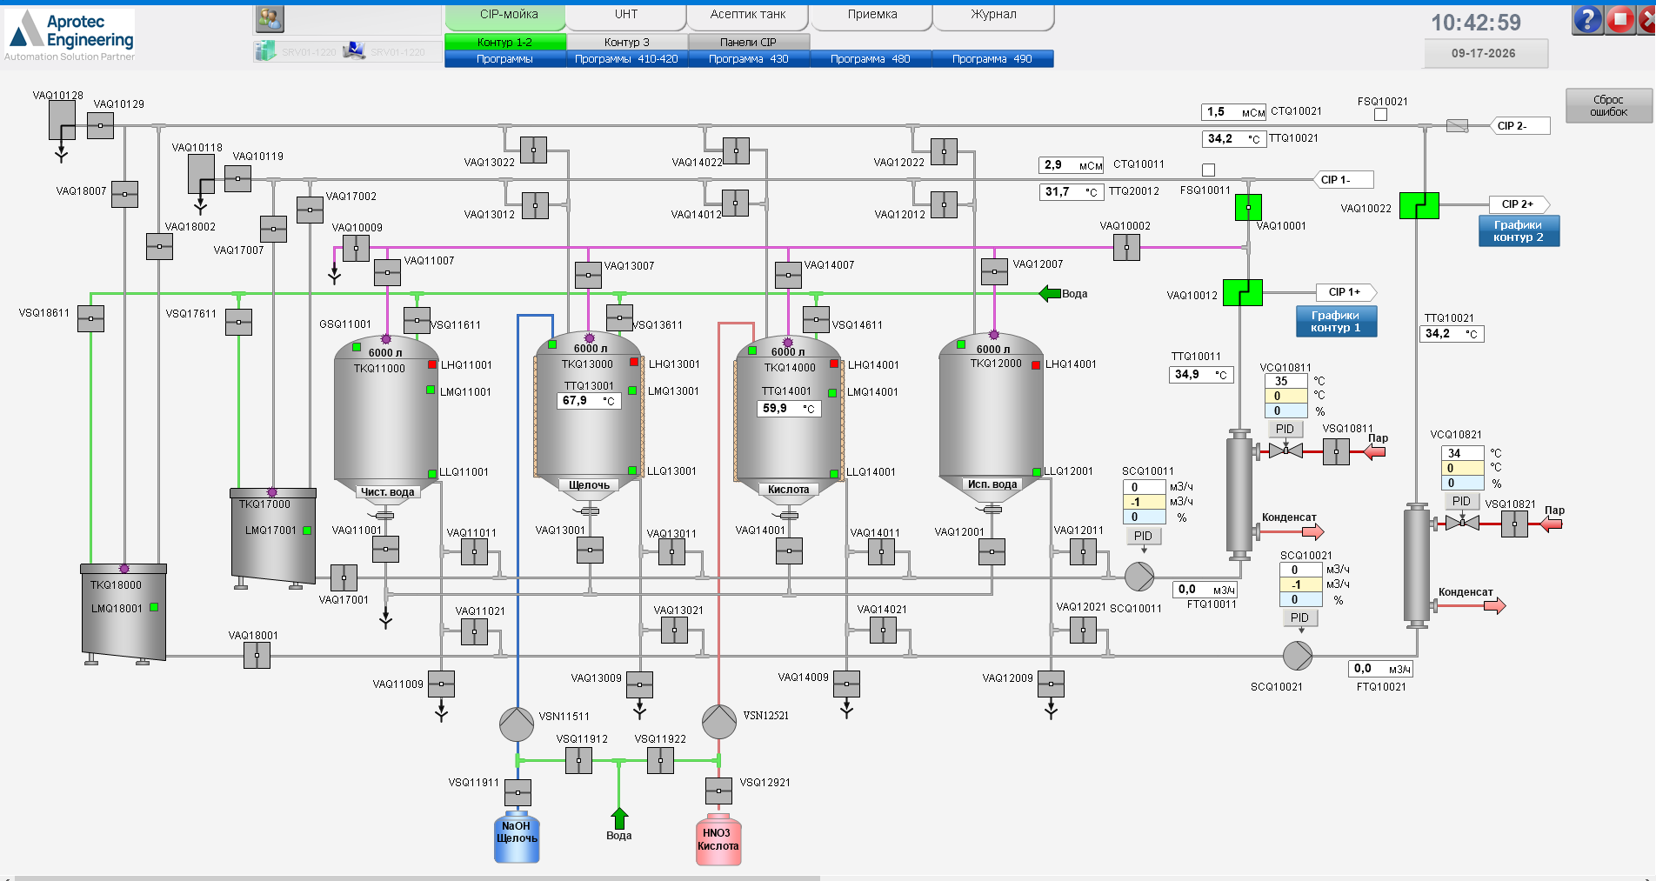Image resolution: width=1656 pixels, height=881 pixels.
Task: Click valve VAQ11007
Action: tap(387, 273)
